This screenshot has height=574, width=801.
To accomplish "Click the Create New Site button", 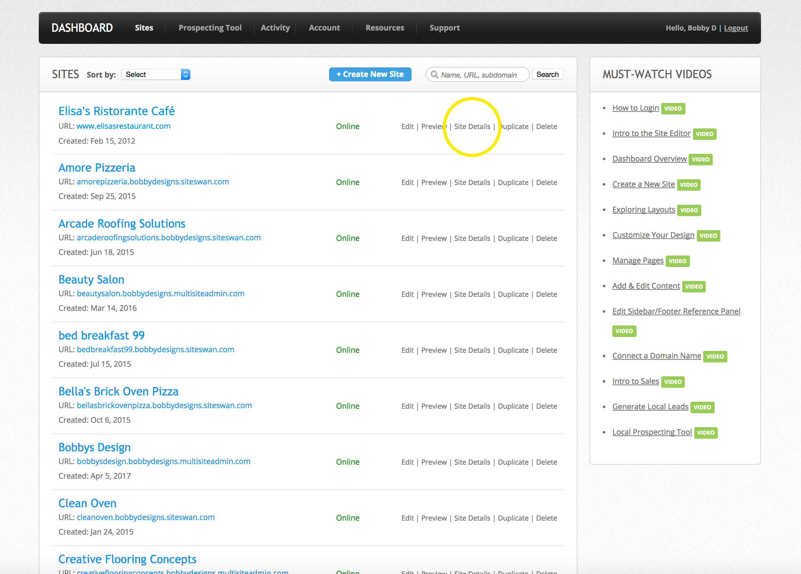I will pos(370,74).
